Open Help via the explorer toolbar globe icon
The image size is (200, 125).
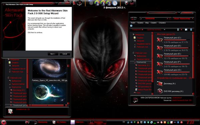(191, 30)
